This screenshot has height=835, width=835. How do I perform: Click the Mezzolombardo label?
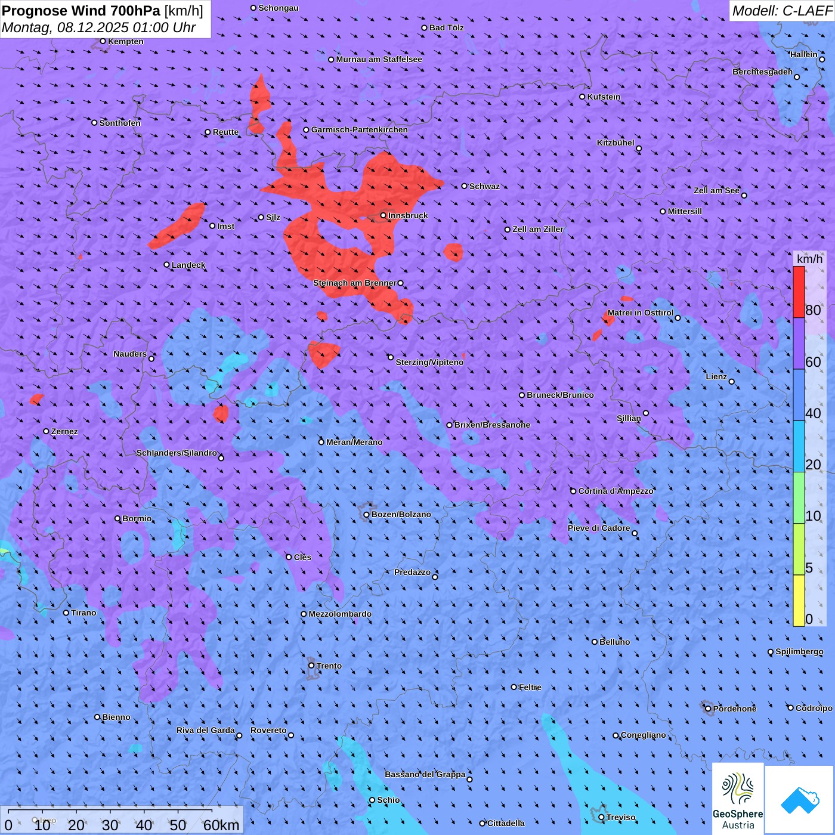coord(340,614)
